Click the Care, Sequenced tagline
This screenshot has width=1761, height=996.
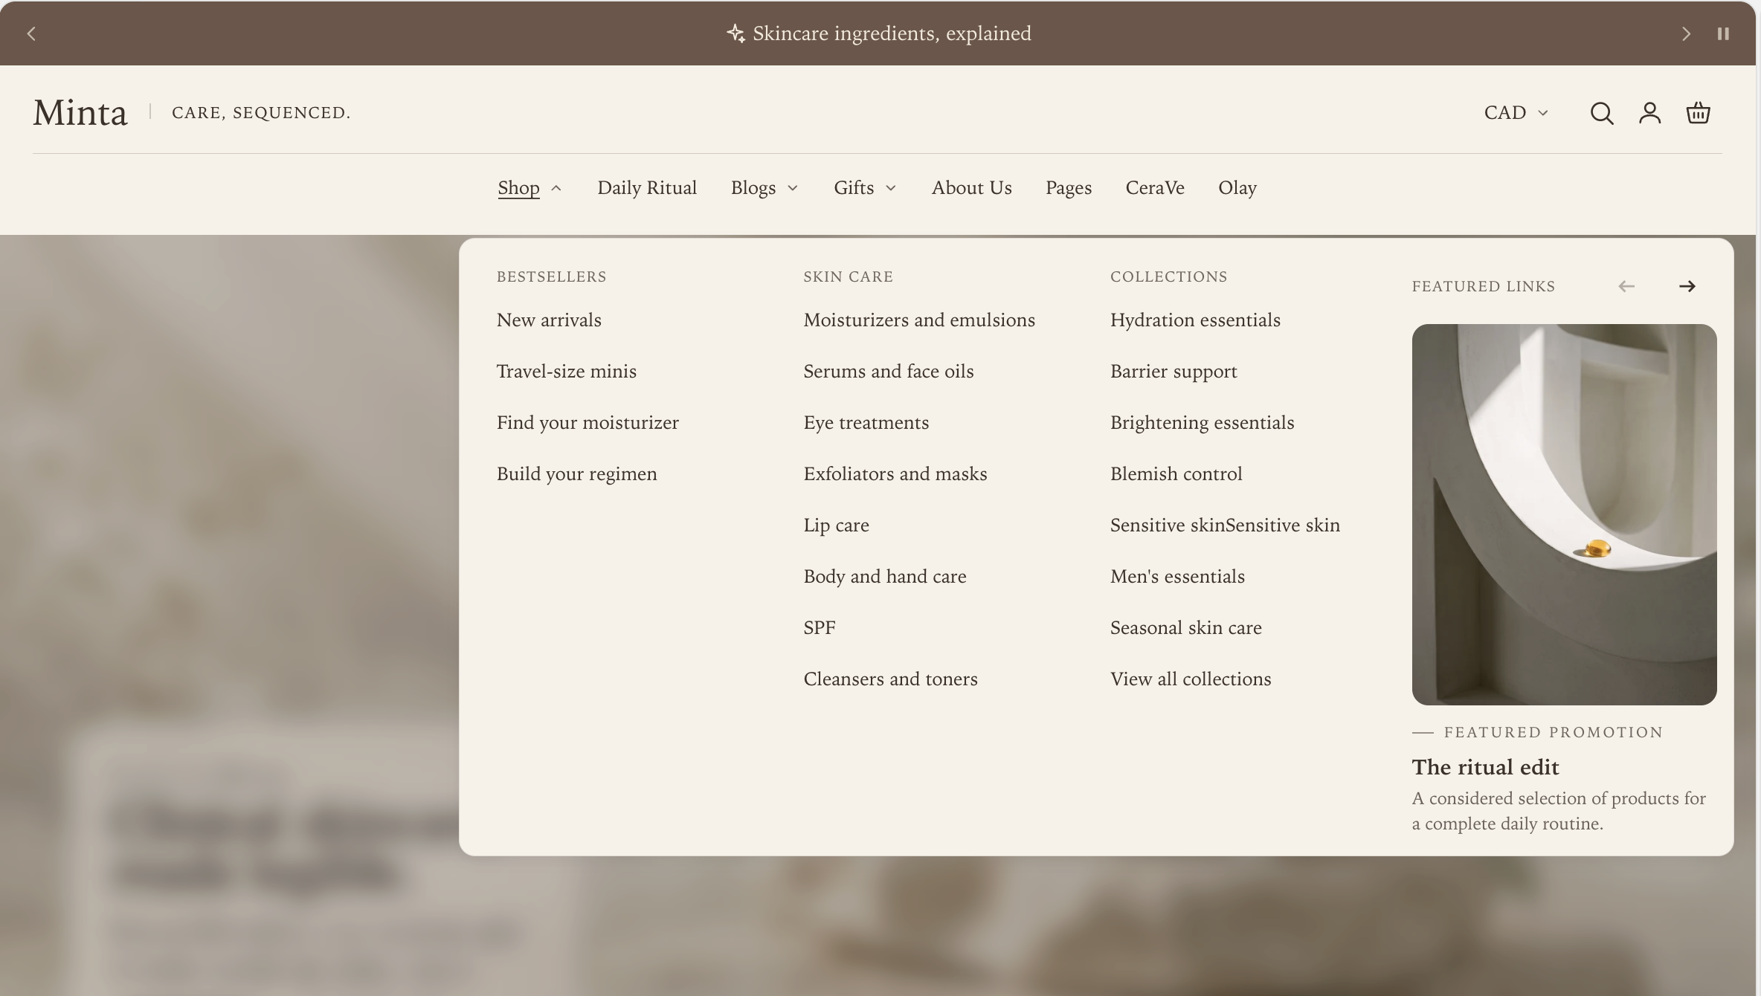click(x=261, y=113)
